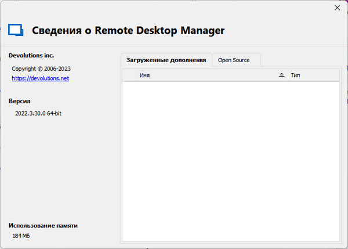Click the Copyright © 2006-2023 text
This screenshot has height=249, width=348.
click(41, 68)
